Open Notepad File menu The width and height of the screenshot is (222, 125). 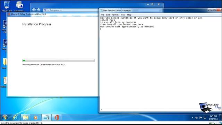coord(102,15)
